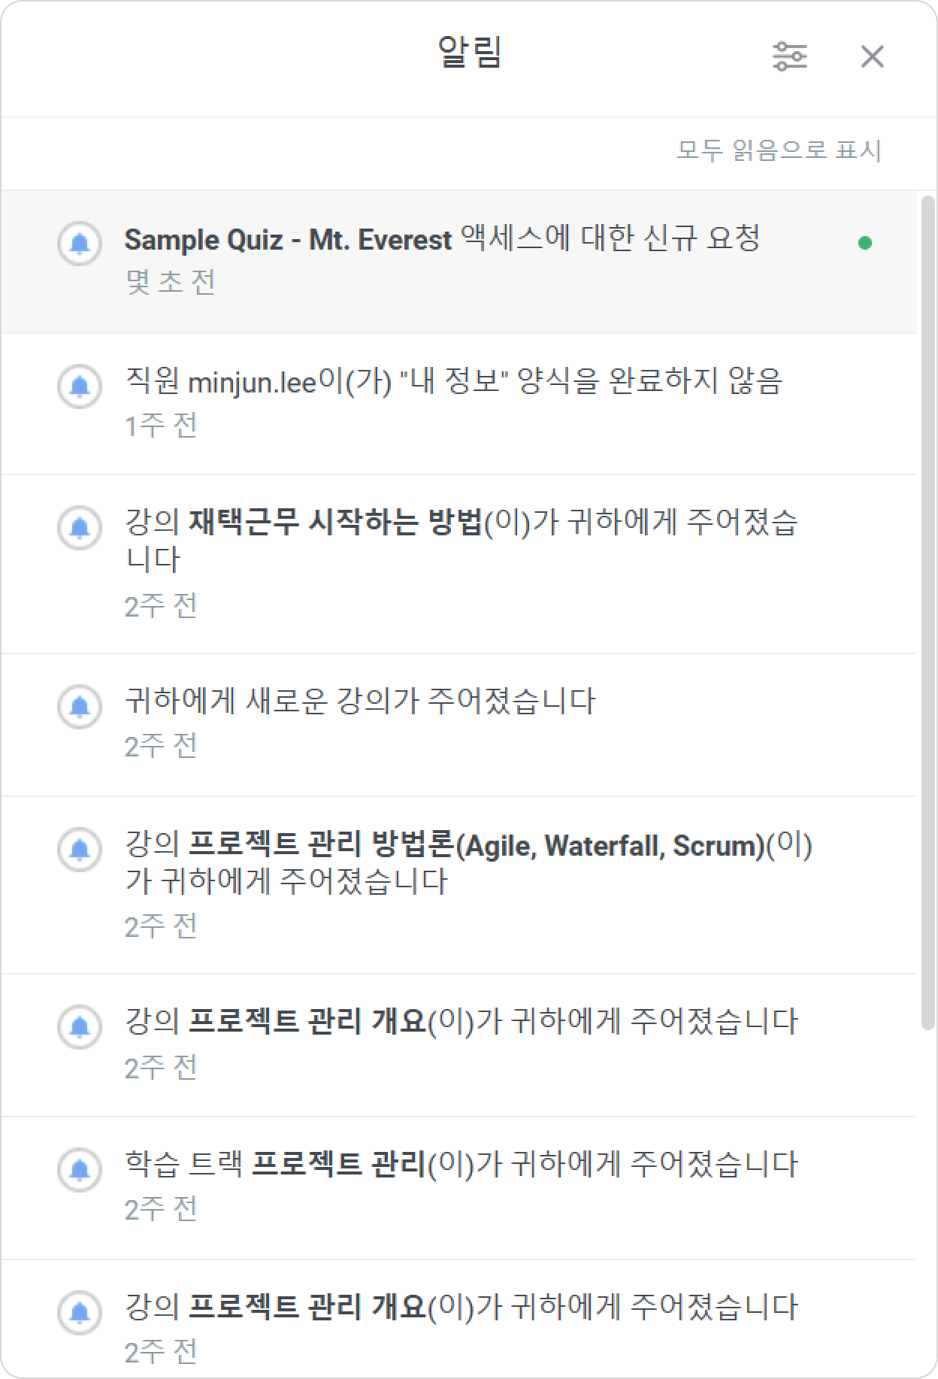
Task: Click 1주 전 timestamp under minjun.lee notification
Action: coord(161,426)
